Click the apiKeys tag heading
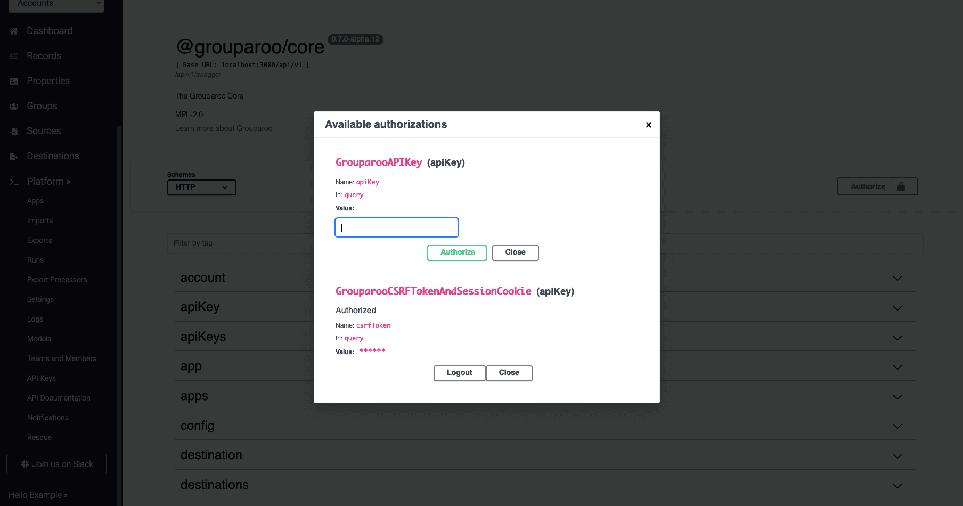The height and width of the screenshot is (506, 963). tap(203, 337)
